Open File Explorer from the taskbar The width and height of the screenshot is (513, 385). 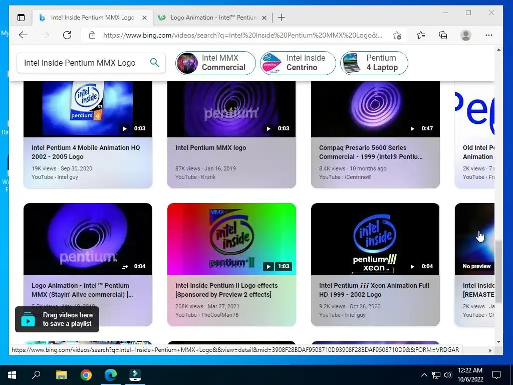click(61, 375)
